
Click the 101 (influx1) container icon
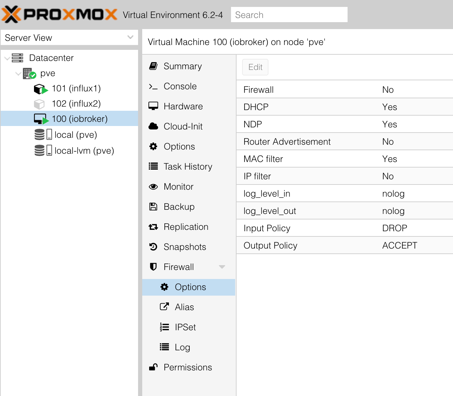(41, 89)
